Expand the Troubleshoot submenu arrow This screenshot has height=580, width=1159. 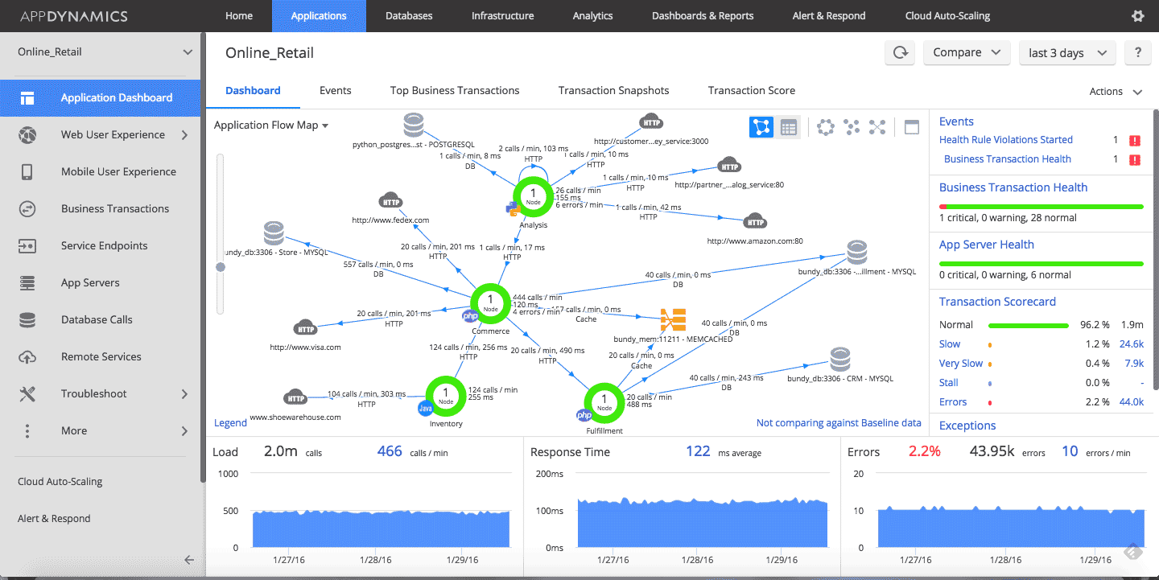[x=184, y=394]
